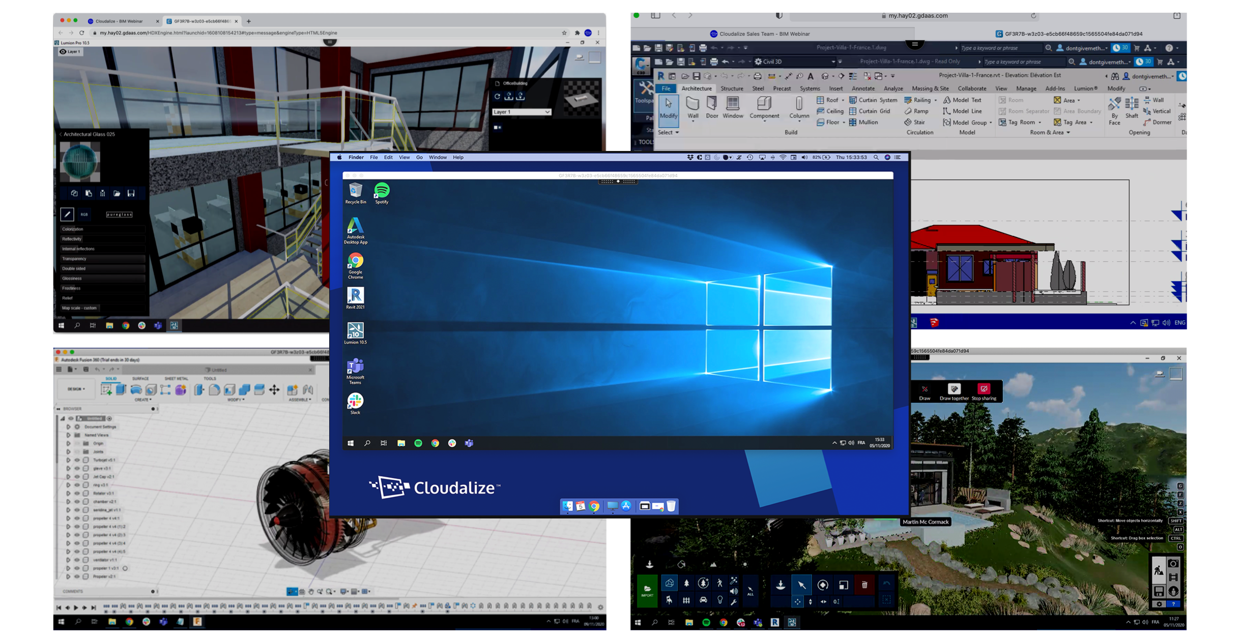The height and width of the screenshot is (643, 1240).
Task: Click the Mullion tool in Revit
Action: point(863,122)
